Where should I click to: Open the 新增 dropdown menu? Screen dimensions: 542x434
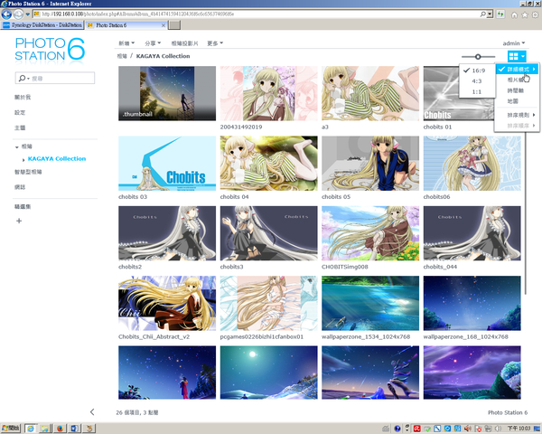pos(126,43)
